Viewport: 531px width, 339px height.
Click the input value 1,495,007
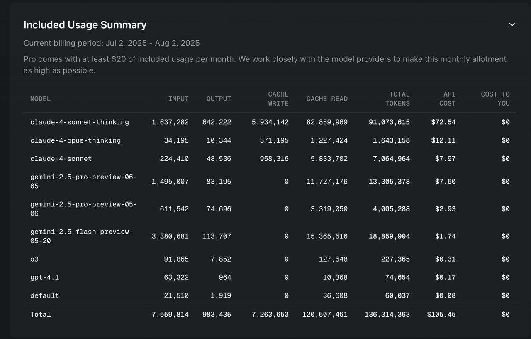[170, 182]
